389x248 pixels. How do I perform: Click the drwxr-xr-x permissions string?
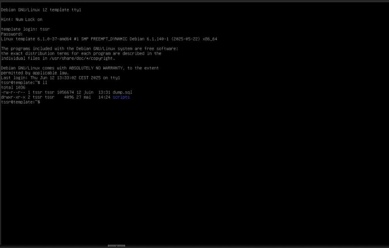point(12,97)
